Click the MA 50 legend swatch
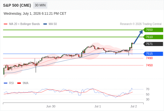Screen dimensions: 164x111 (45, 24)
